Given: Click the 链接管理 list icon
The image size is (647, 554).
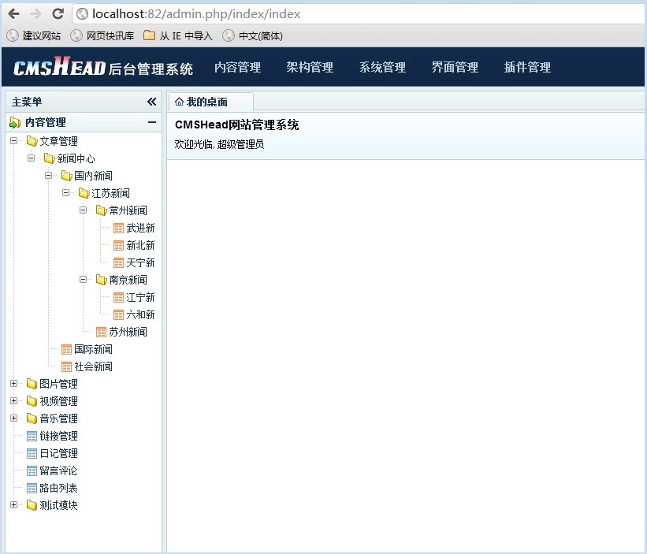Looking at the screenshot, I should pyautogui.click(x=32, y=436).
